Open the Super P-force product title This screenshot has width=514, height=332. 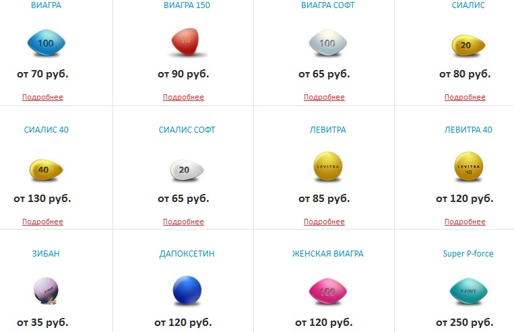click(468, 254)
